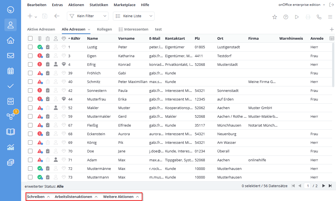336x201 pixels.
Task: Click the vertical scrollbar of the address list
Action: pyautogui.click(x=333, y=65)
